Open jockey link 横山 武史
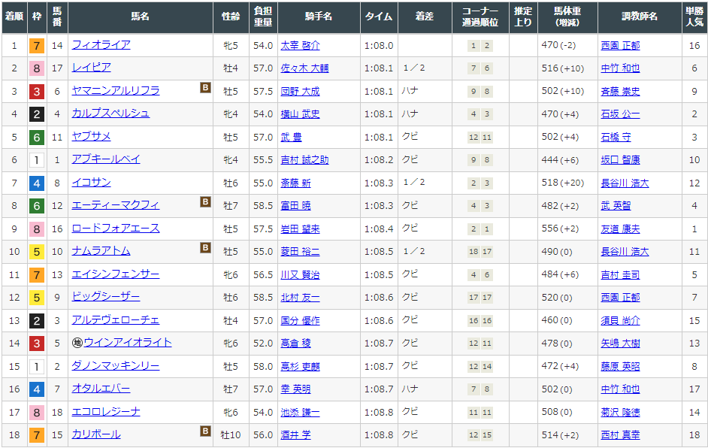The height and width of the screenshot is (448, 708). click(x=300, y=114)
